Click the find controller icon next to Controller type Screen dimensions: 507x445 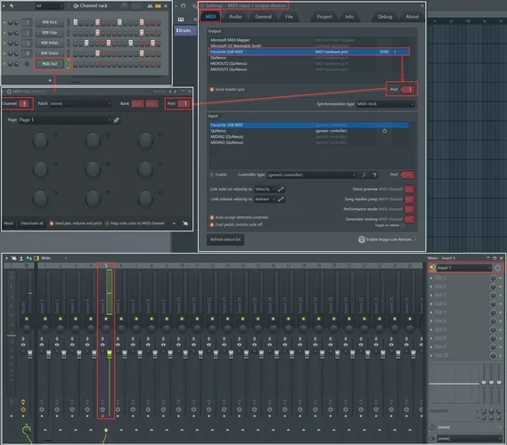364,174
